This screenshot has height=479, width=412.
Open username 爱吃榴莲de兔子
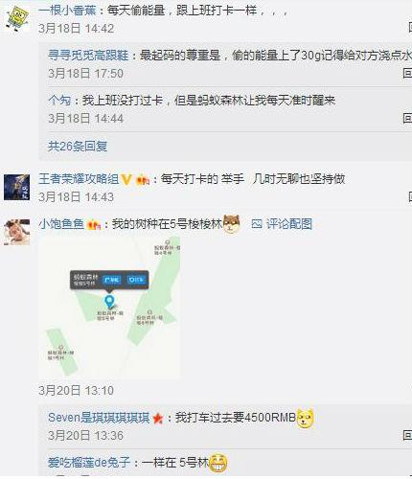pos(89,463)
